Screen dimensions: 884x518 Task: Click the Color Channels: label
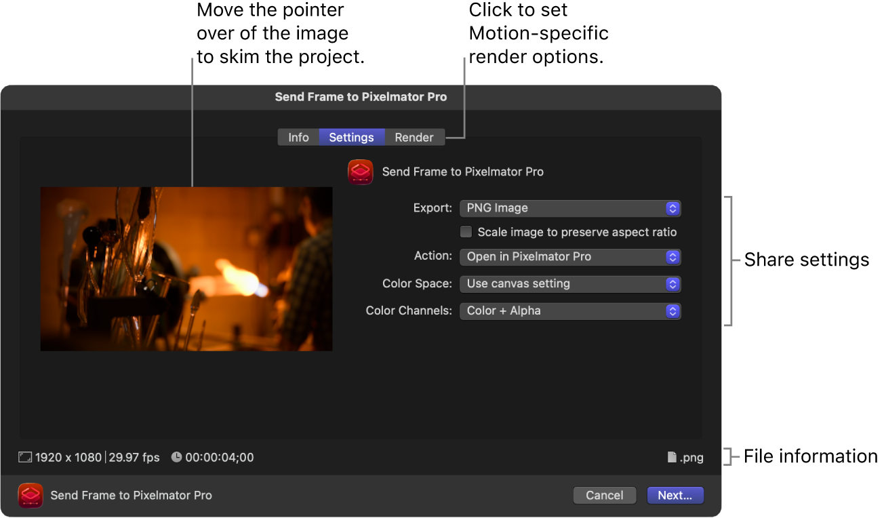click(x=409, y=311)
